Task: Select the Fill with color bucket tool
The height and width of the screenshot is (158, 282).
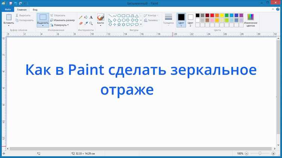Action: pos(86,17)
